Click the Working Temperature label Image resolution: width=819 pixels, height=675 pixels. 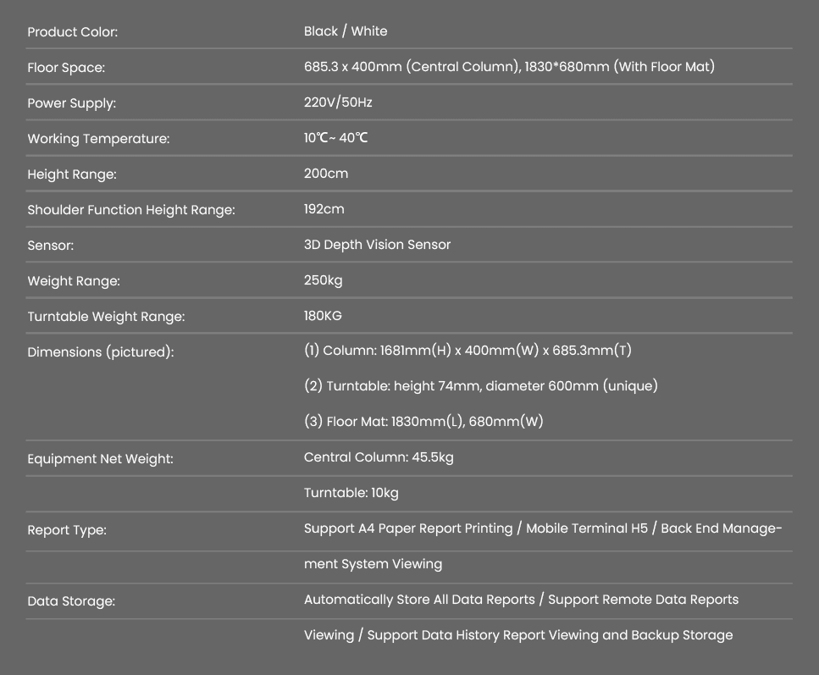98,139
